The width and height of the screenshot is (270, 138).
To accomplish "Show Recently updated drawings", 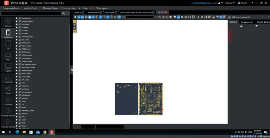I will click(8, 112).
